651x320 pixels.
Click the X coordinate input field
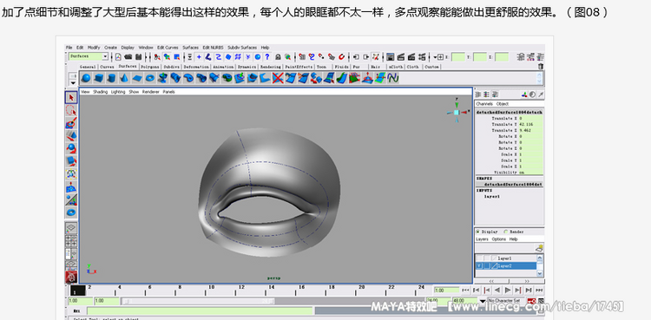457,57
